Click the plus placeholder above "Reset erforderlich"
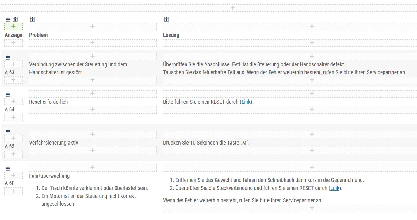This screenshot has width=417, height=220. tap(92, 94)
